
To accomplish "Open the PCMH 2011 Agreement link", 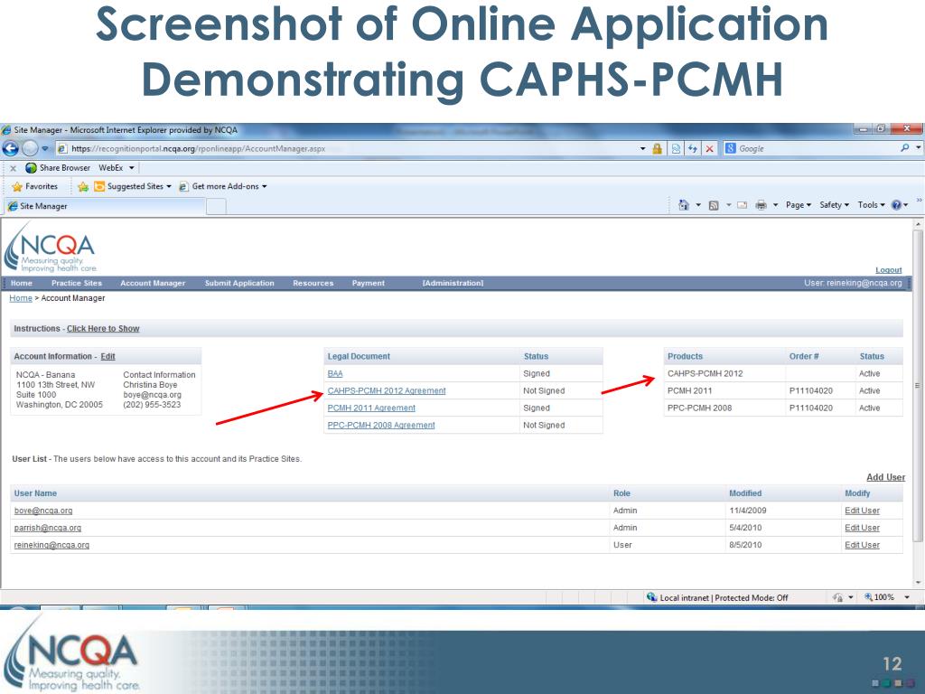I will 371,408.
